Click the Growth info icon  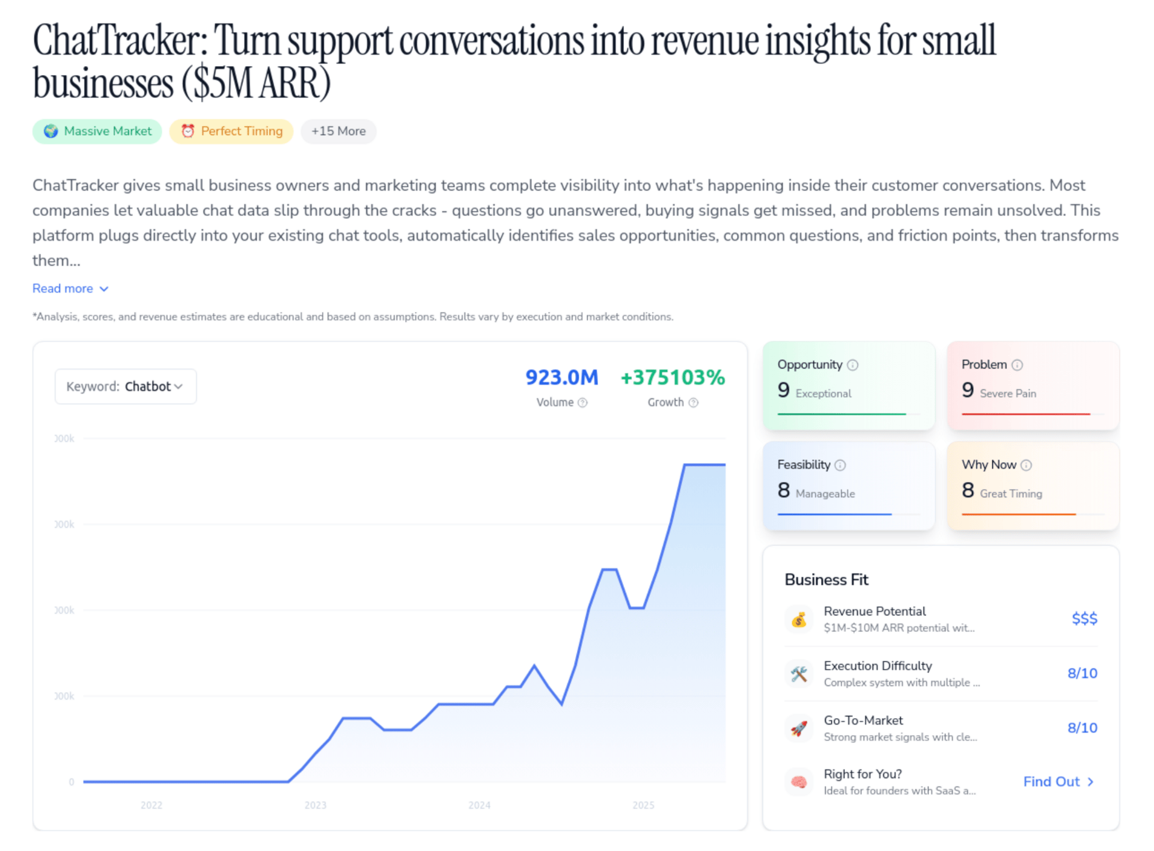pyautogui.click(x=693, y=403)
